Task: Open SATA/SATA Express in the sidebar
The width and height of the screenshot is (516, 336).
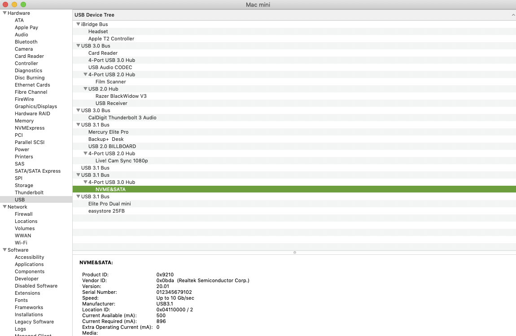Action: [38, 171]
